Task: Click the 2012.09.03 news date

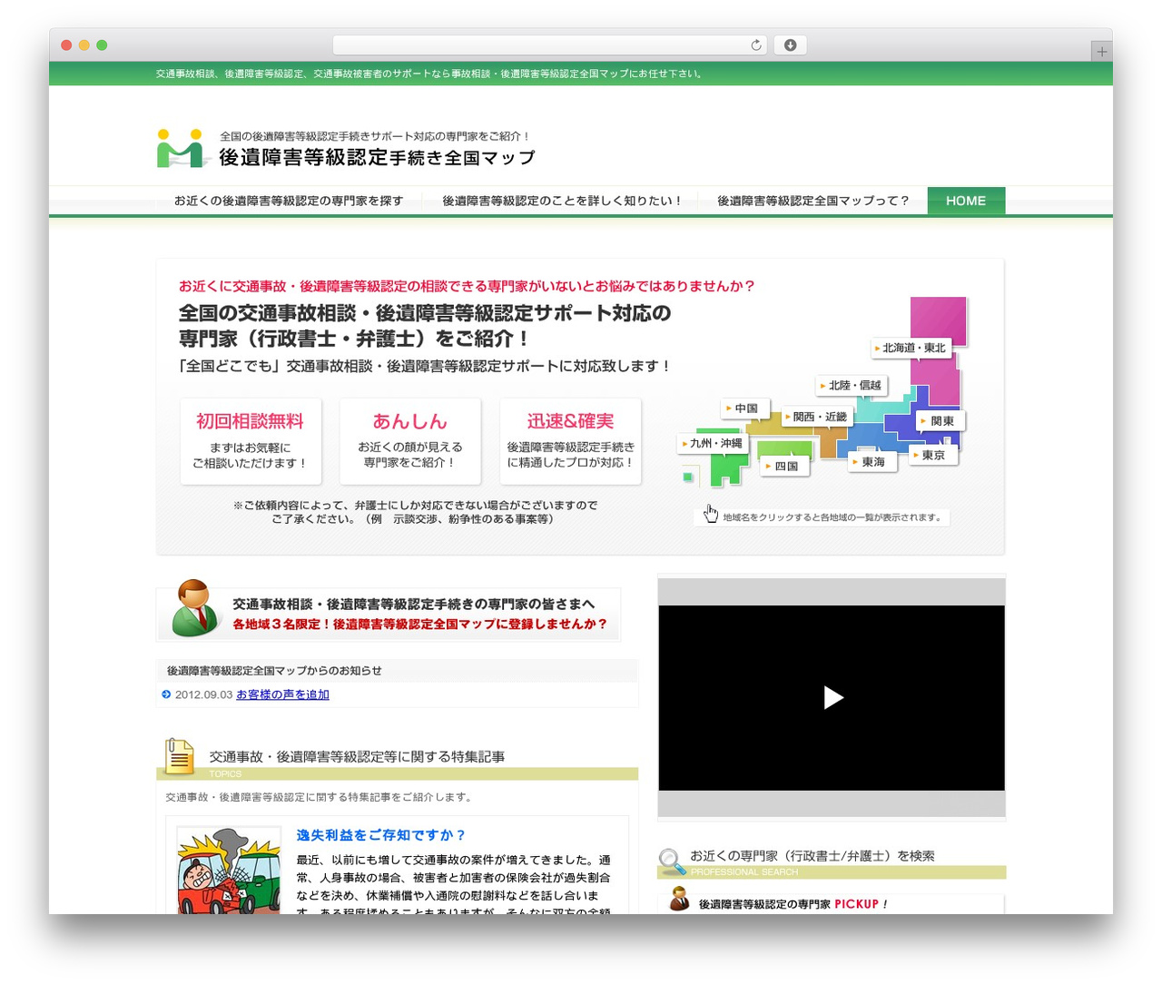Action: (203, 694)
